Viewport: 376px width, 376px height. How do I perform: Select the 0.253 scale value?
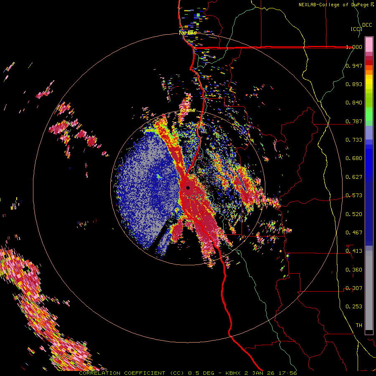(354, 307)
